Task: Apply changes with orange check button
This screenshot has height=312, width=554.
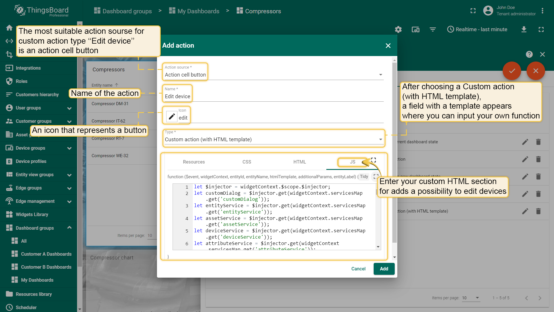Action: [x=512, y=71]
